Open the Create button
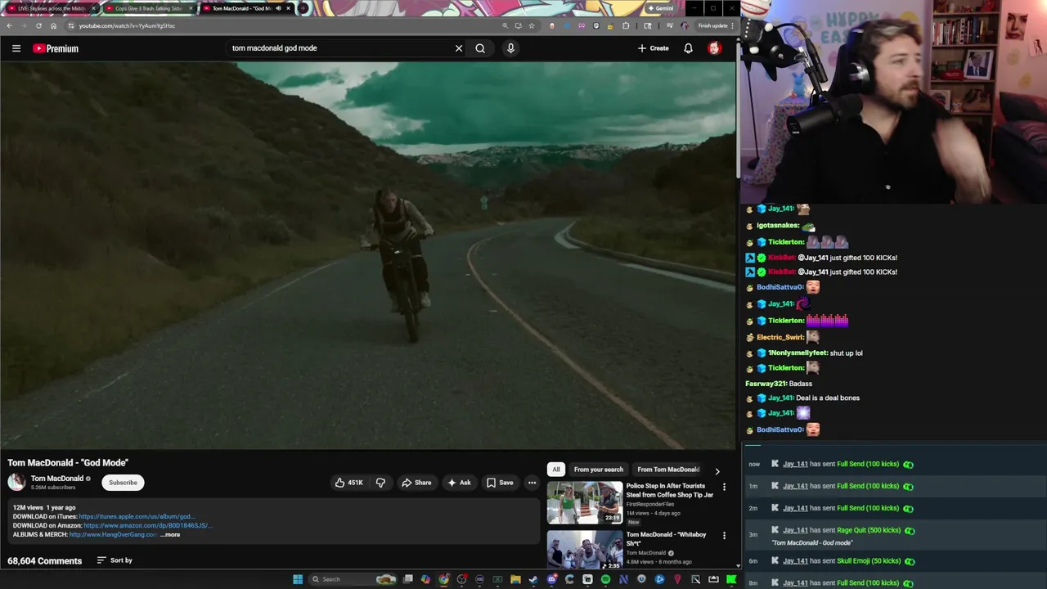1047x589 pixels. 654,48
